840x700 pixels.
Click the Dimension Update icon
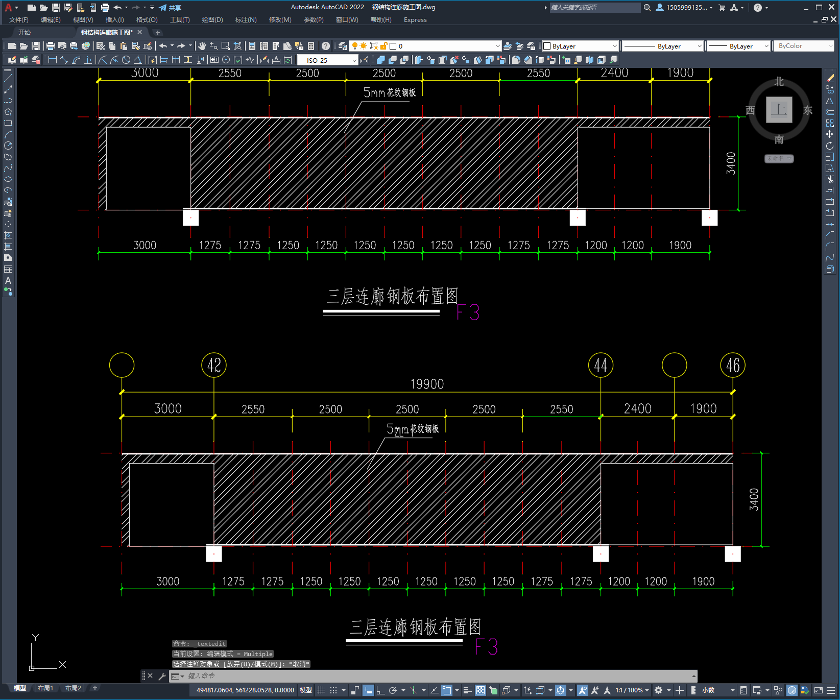coord(288,60)
